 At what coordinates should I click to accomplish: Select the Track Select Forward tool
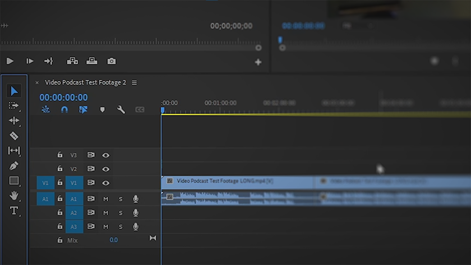click(14, 105)
